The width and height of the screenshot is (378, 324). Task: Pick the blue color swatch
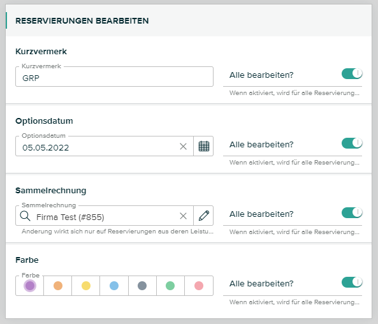coord(114,286)
